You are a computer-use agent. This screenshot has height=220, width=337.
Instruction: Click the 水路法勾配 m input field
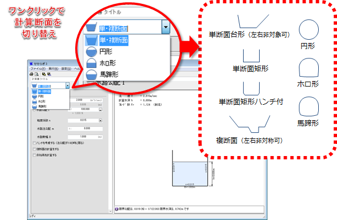coord(85,128)
